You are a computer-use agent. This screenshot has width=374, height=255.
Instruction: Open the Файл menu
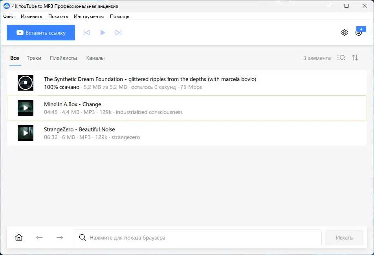pyautogui.click(x=9, y=16)
